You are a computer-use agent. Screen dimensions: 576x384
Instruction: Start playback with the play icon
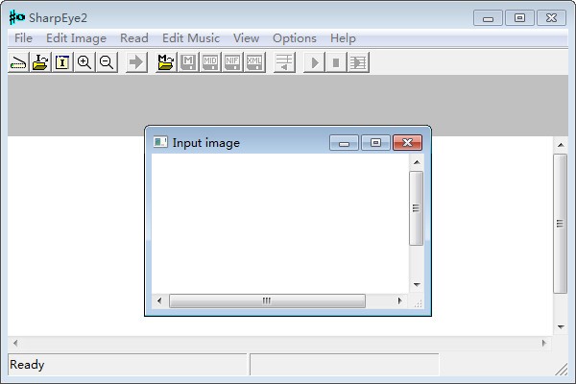(x=314, y=62)
